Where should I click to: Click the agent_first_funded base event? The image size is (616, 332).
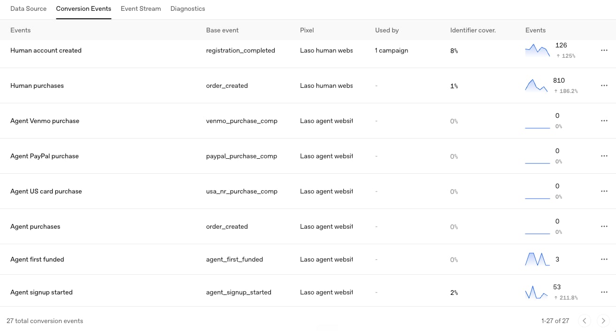[234, 259]
